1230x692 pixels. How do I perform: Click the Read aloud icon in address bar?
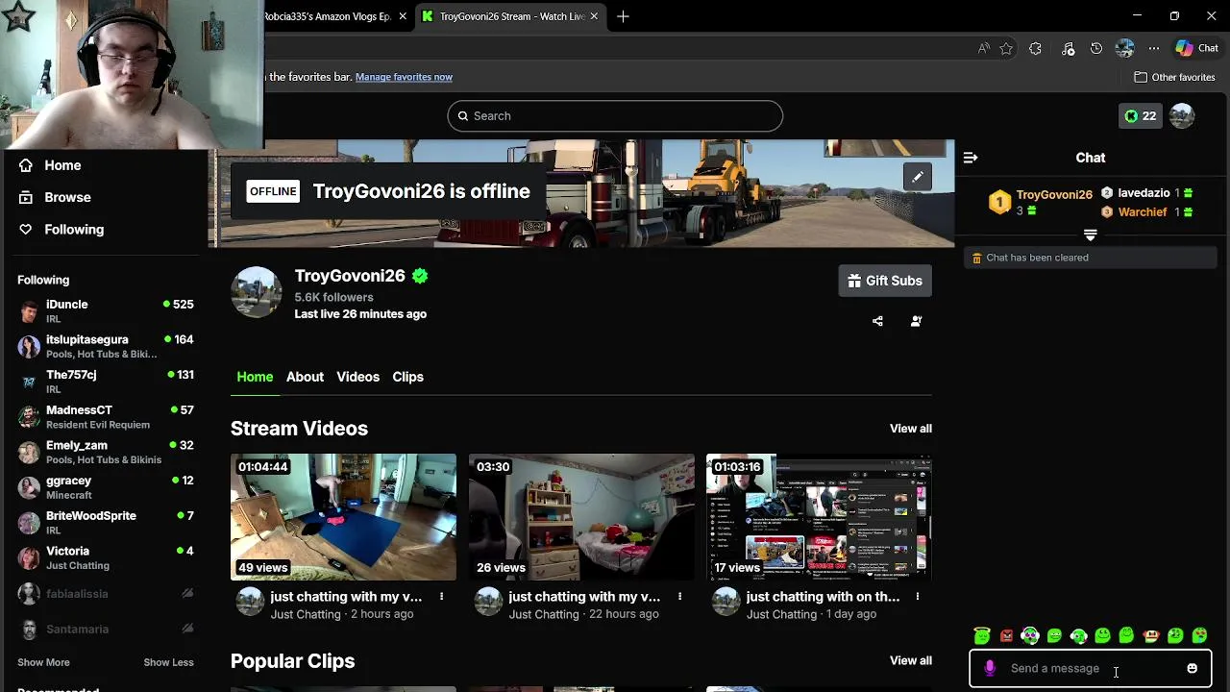[983, 48]
